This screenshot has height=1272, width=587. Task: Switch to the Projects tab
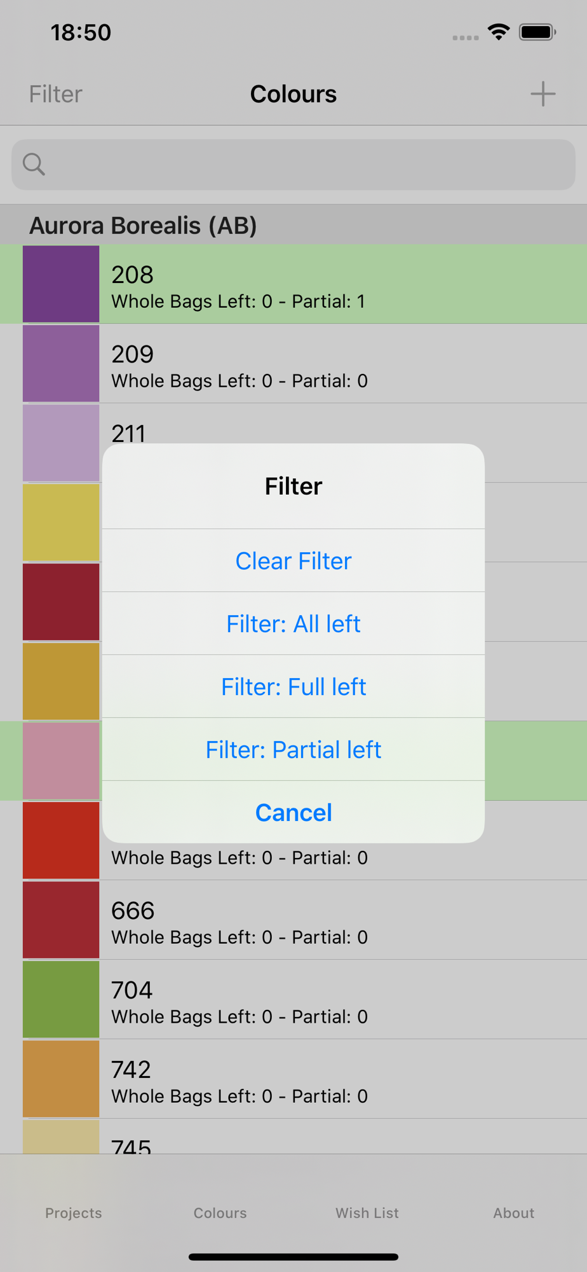[74, 1213]
